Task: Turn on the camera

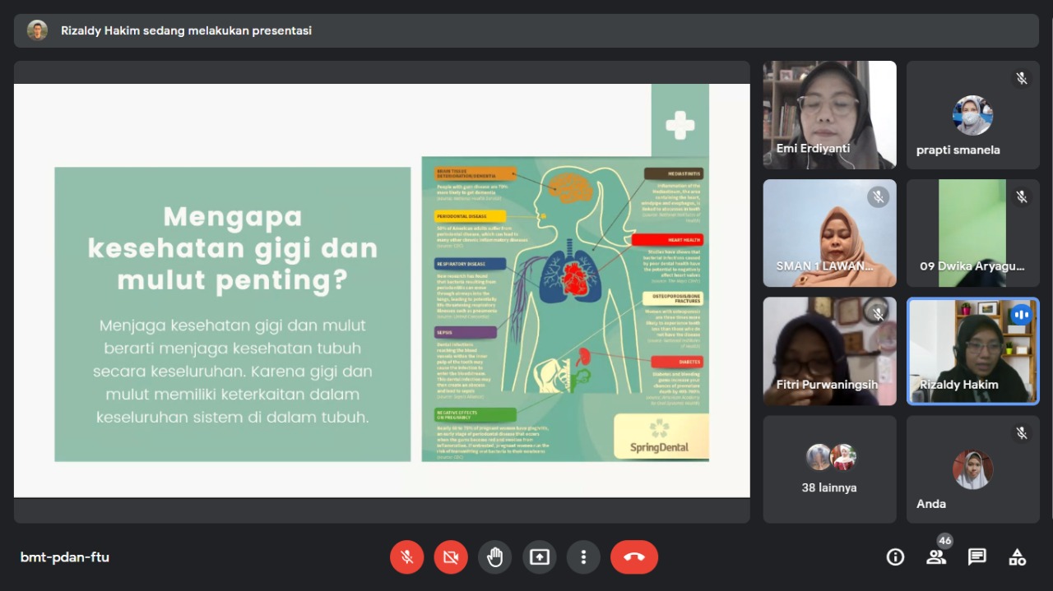Action: coord(451,557)
